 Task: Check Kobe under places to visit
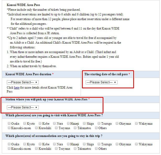click(40, 123)
